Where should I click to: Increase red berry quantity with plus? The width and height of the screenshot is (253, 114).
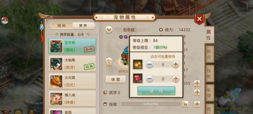click(x=176, y=79)
